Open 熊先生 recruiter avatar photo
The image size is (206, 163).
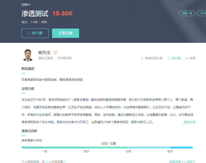pos(28,55)
